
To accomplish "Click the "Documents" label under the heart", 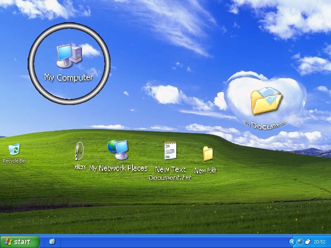I will point(269,125).
